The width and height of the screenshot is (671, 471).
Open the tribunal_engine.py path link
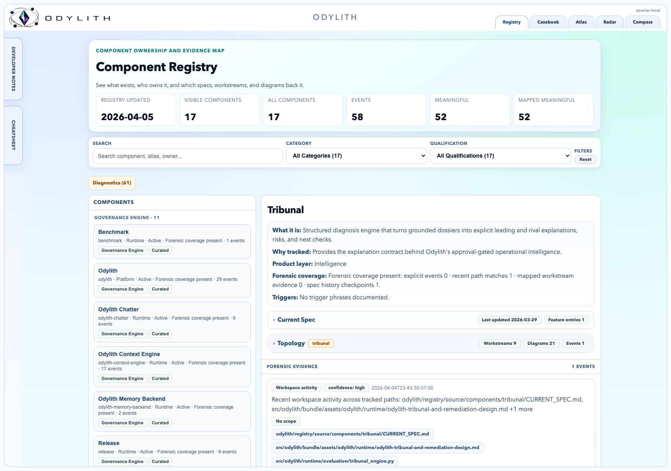(335, 461)
